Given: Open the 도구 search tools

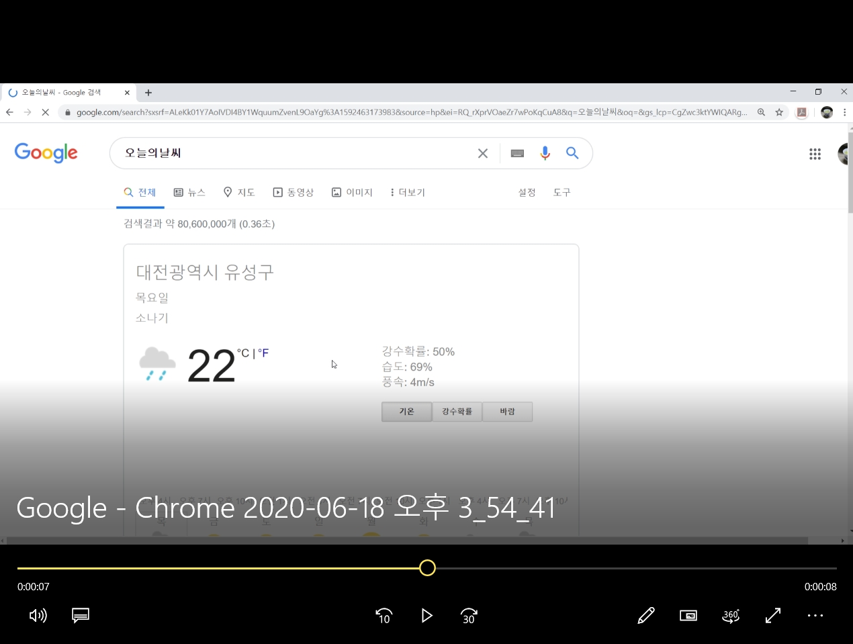Looking at the screenshot, I should (x=562, y=193).
